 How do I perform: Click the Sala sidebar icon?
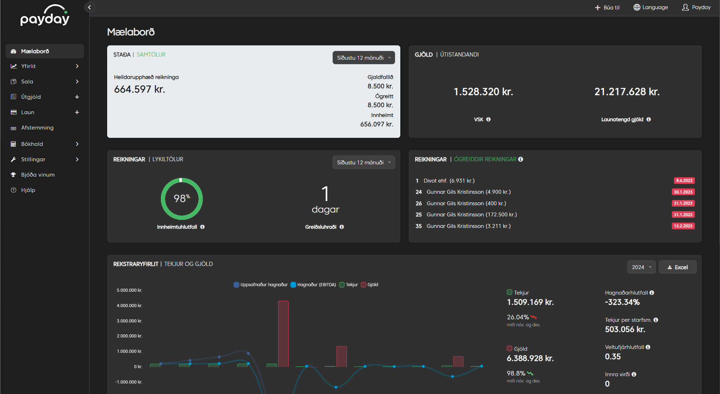click(x=14, y=82)
